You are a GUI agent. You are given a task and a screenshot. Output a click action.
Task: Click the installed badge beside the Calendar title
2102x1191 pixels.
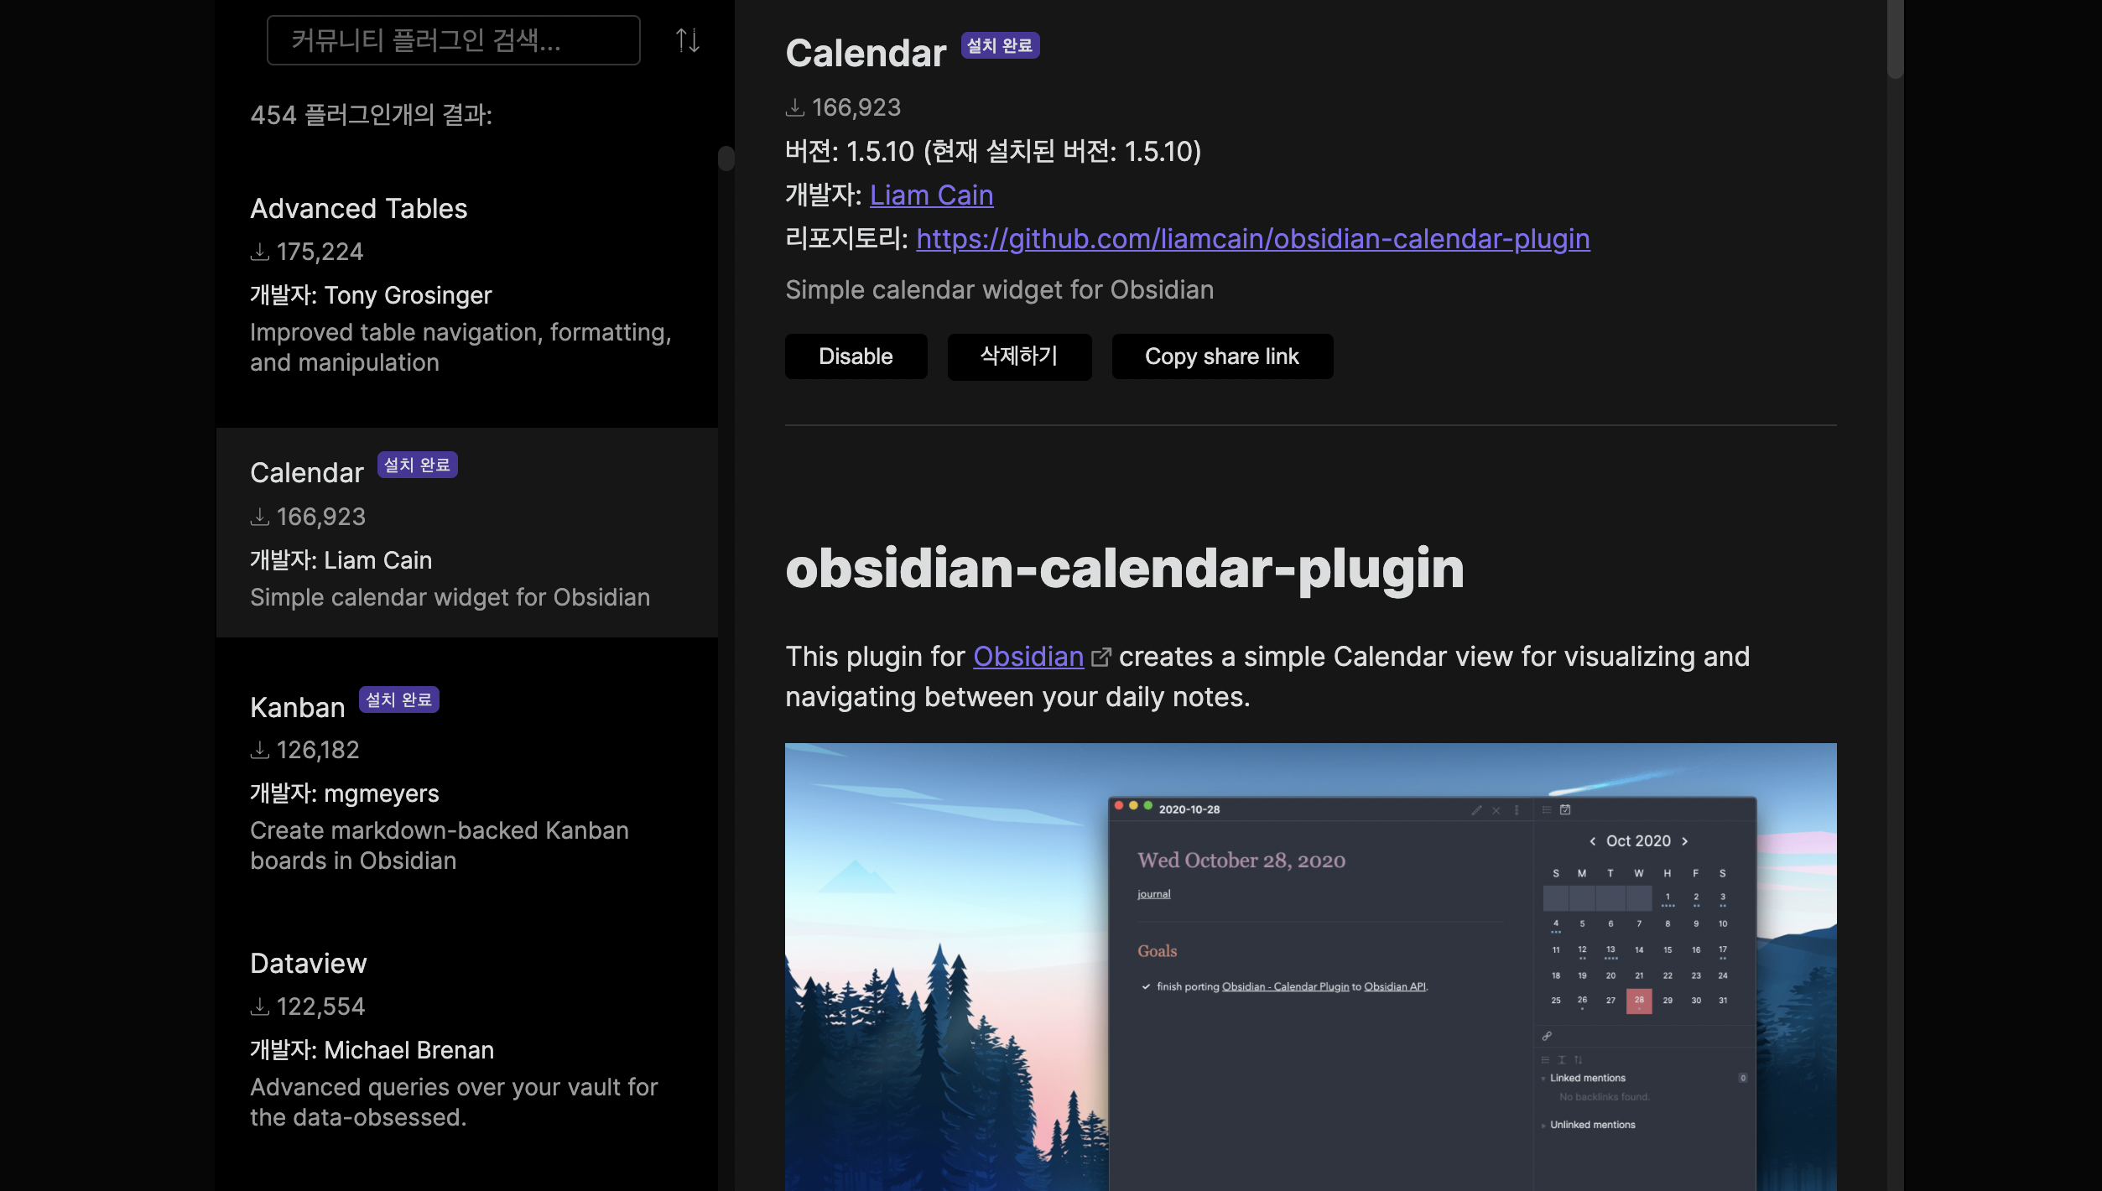tap(999, 46)
